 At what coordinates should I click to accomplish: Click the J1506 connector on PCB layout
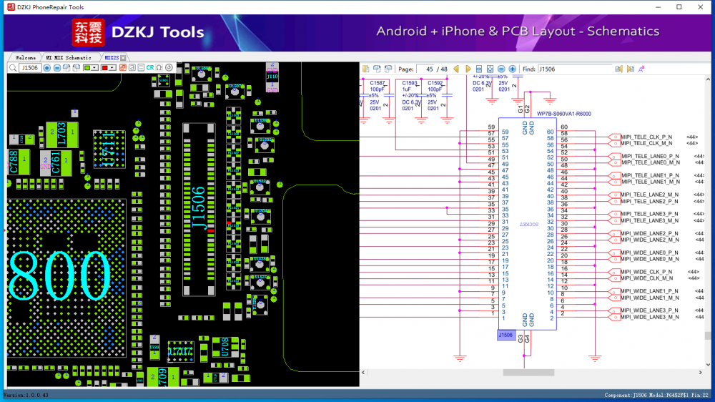[198, 209]
